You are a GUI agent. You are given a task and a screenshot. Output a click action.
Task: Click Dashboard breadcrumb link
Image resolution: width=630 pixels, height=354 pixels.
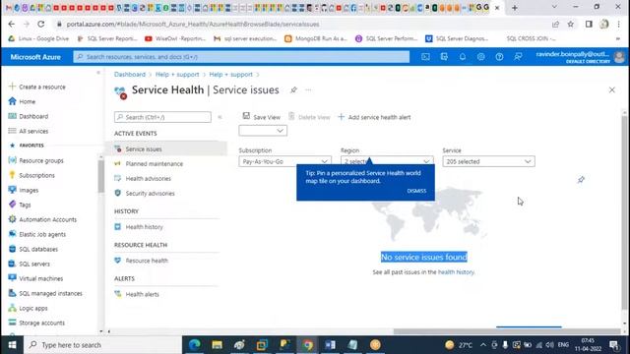point(130,75)
